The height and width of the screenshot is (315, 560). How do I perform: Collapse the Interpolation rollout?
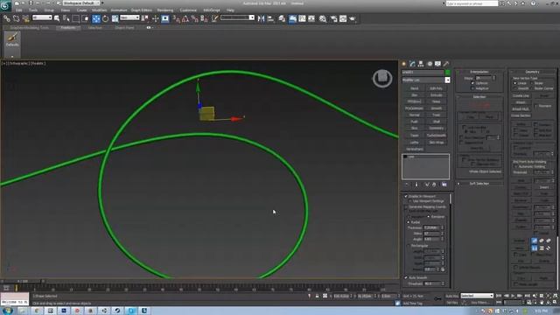coord(479,72)
